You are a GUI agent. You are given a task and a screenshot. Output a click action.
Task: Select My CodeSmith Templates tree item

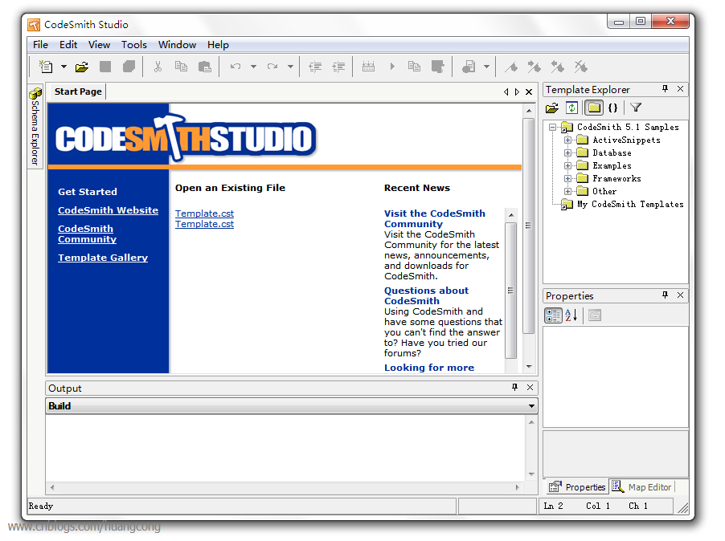coord(630,204)
